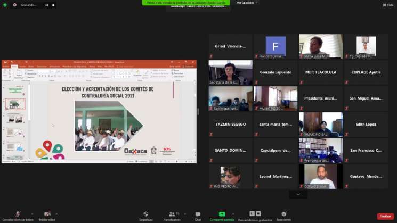Image resolution: width=397 pixels, height=223 pixels.
Task: Select the MET: TLACOLULA participant tile
Action: [x=320, y=72]
